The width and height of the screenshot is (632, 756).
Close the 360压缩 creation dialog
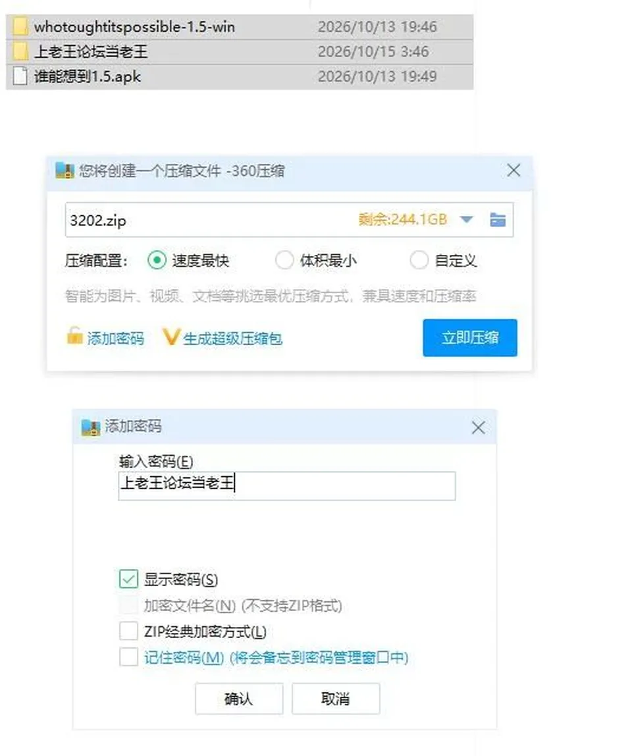click(514, 170)
